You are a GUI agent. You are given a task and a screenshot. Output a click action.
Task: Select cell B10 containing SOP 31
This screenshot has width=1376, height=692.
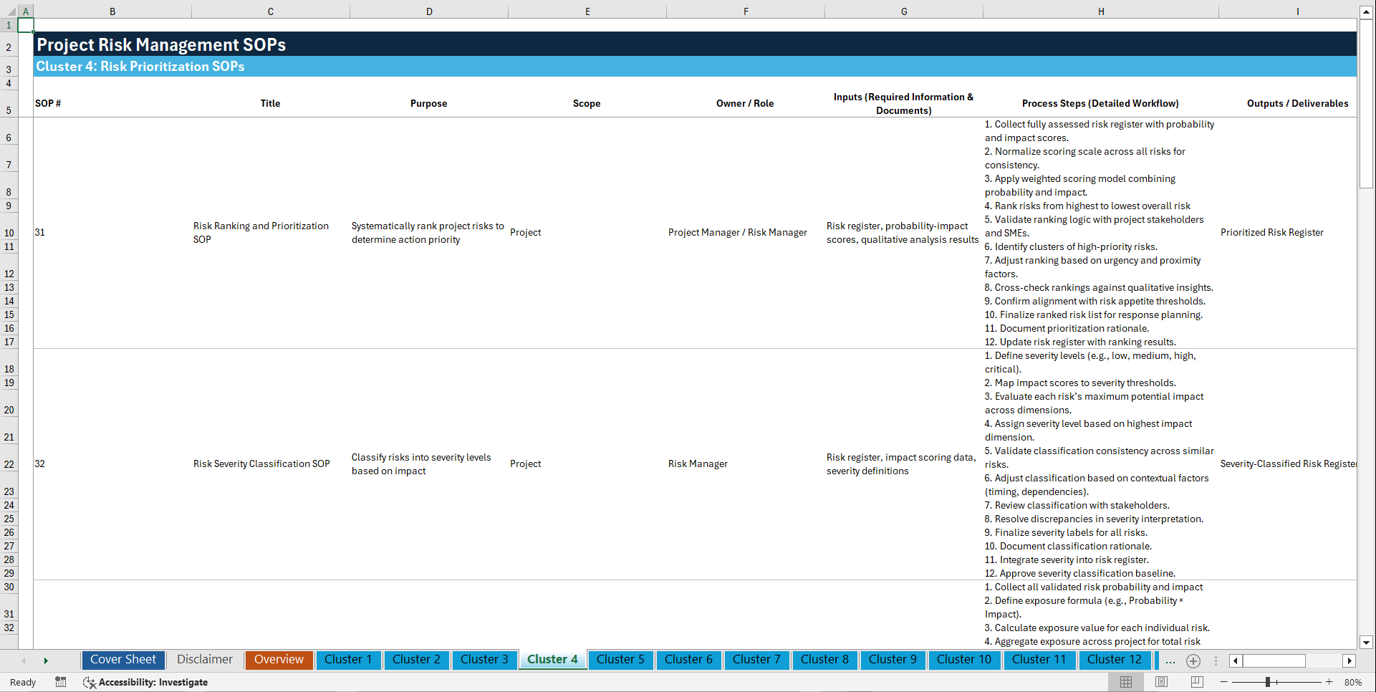pyautogui.click(x=112, y=232)
